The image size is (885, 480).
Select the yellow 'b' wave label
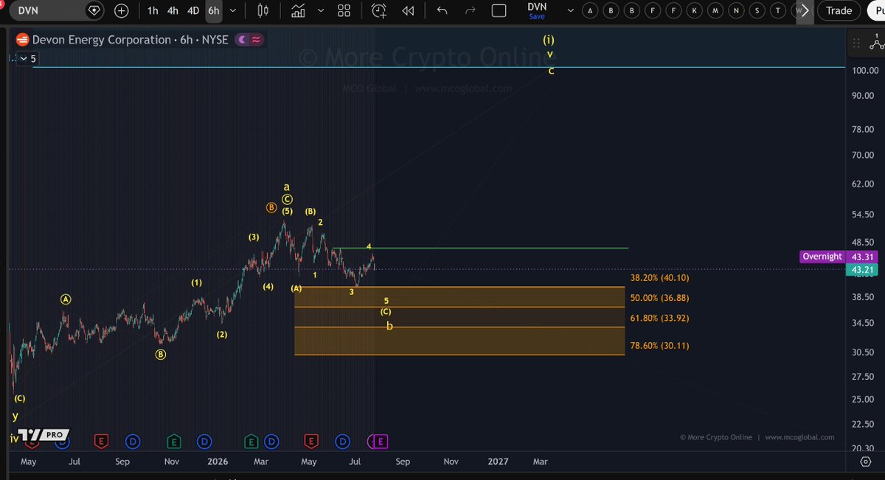pyautogui.click(x=389, y=325)
